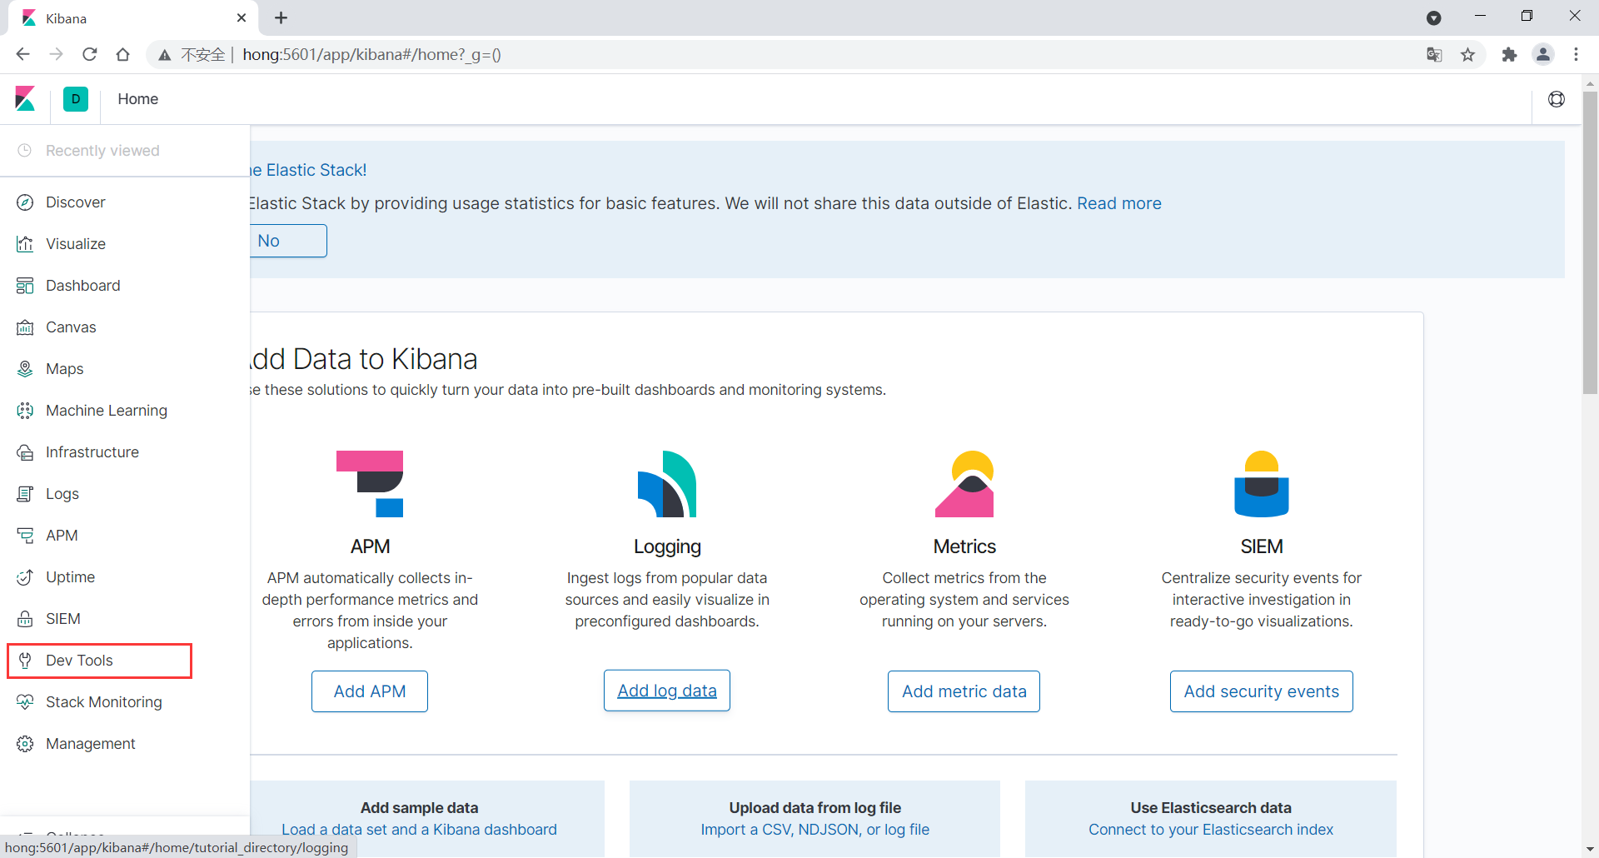
Task: Click the Logs icon in sidebar
Action: click(x=25, y=494)
